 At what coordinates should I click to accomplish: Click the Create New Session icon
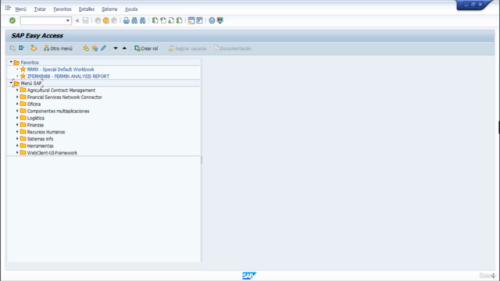point(191,21)
